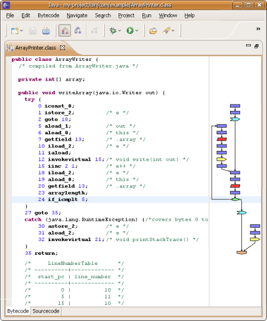Image resolution: width=267 pixels, height=321 pixels.
Task: Click the blue node beside offset 18 iload_2
Action: (x=235, y=172)
